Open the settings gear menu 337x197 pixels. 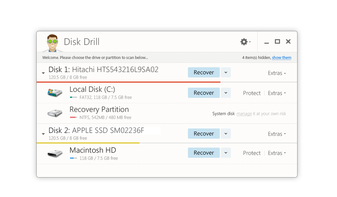(x=244, y=42)
